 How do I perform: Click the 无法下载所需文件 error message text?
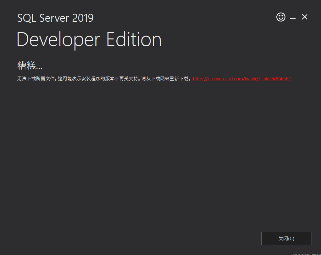(x=104, y=79)
